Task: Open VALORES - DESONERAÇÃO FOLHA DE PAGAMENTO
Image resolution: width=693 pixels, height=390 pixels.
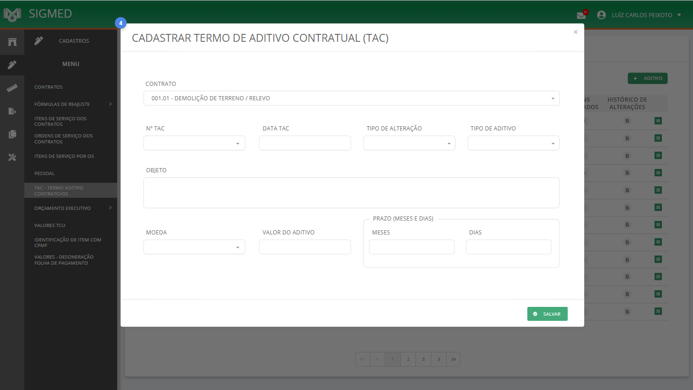Action: pos(64,260)
